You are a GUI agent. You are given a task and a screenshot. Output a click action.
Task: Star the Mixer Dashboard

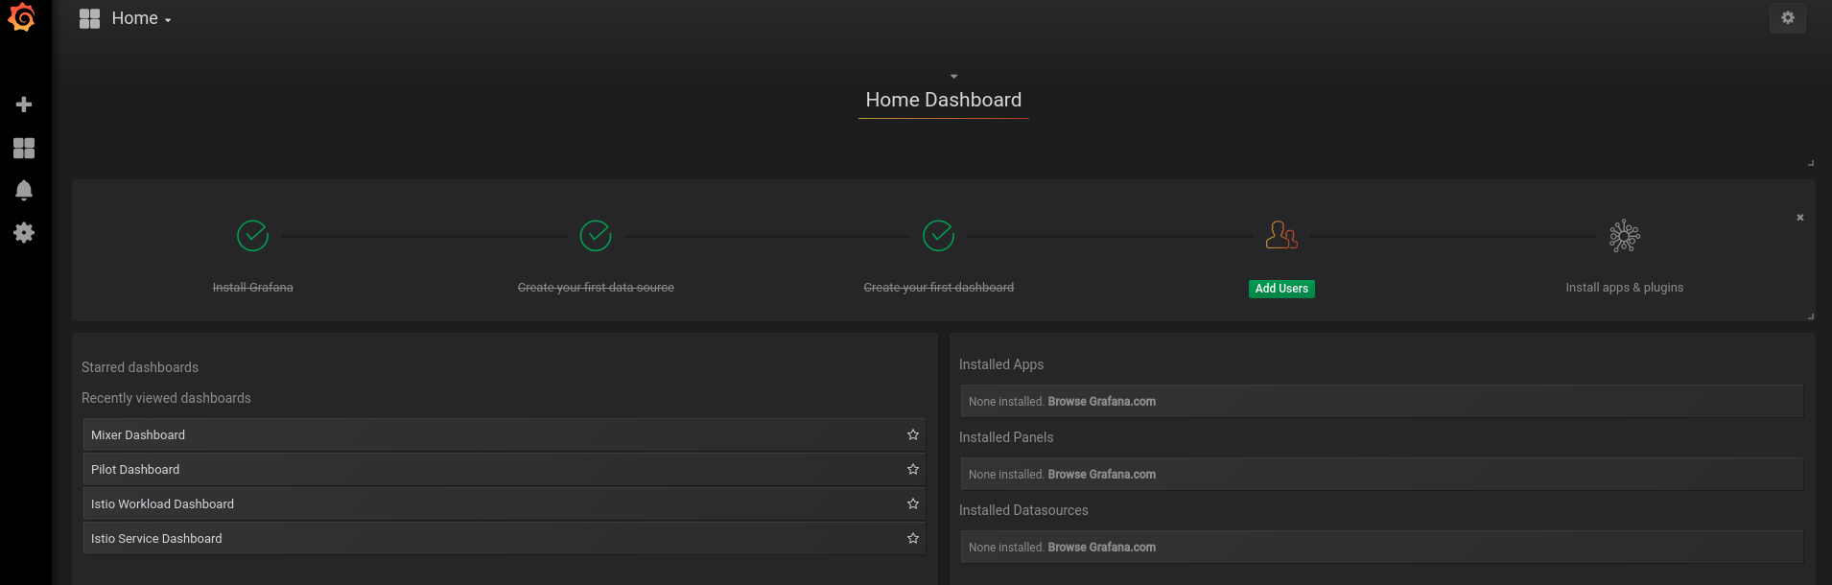click(912, 435)
